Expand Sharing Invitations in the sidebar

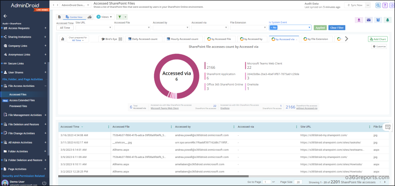pyautogui.click(x=46, y=37)
